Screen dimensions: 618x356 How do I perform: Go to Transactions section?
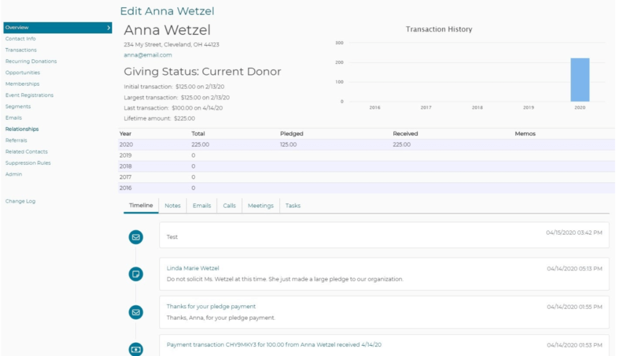coord(21,50)
